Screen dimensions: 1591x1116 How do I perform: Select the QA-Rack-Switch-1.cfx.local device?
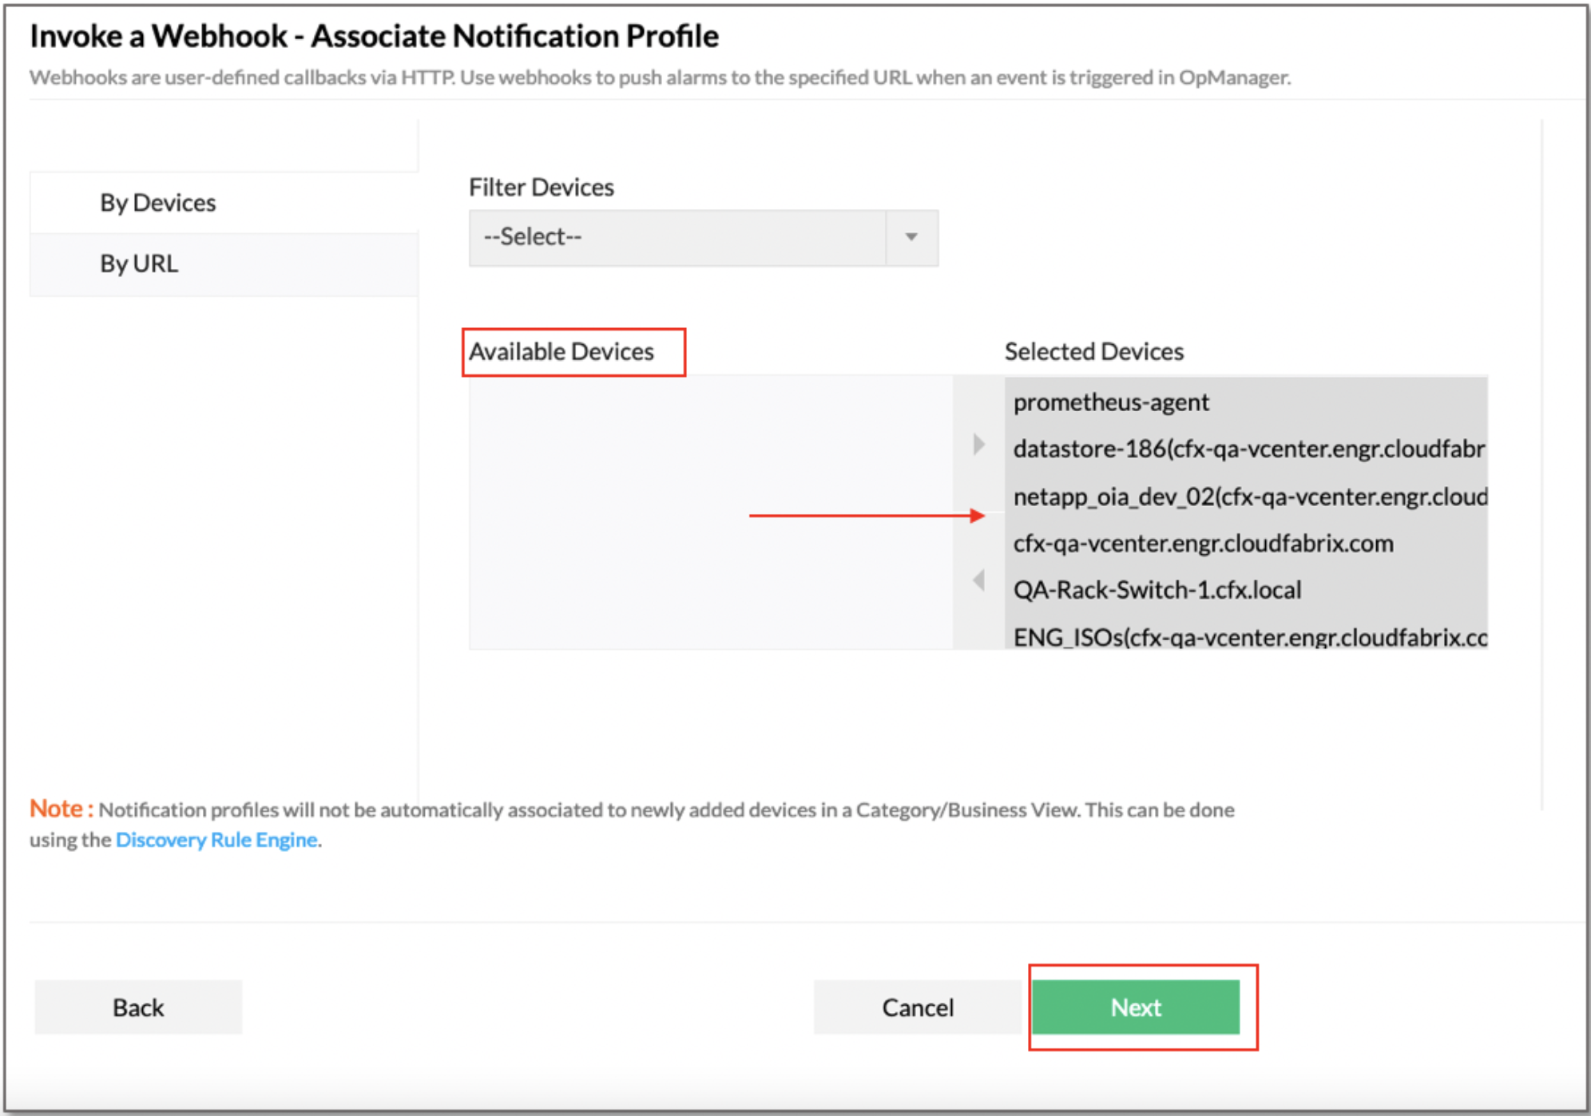[1157, 590]
